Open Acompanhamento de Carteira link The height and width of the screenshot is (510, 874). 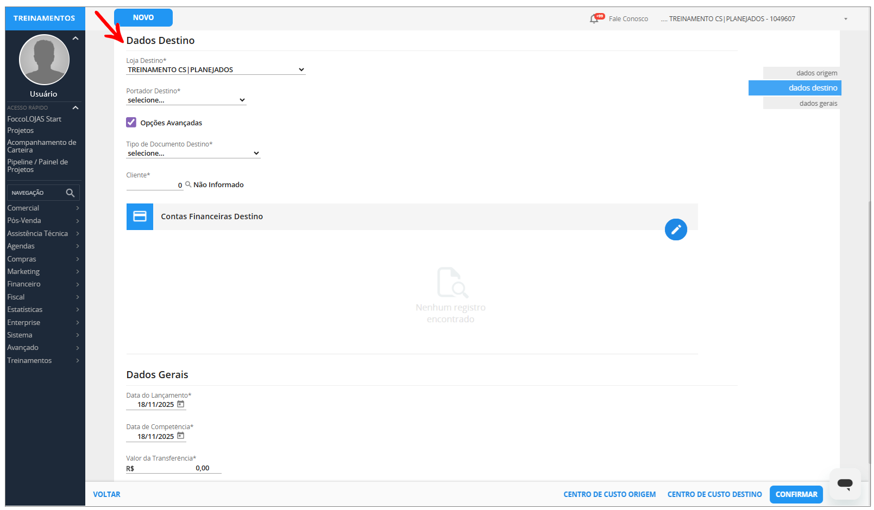[x=42, y=146]
